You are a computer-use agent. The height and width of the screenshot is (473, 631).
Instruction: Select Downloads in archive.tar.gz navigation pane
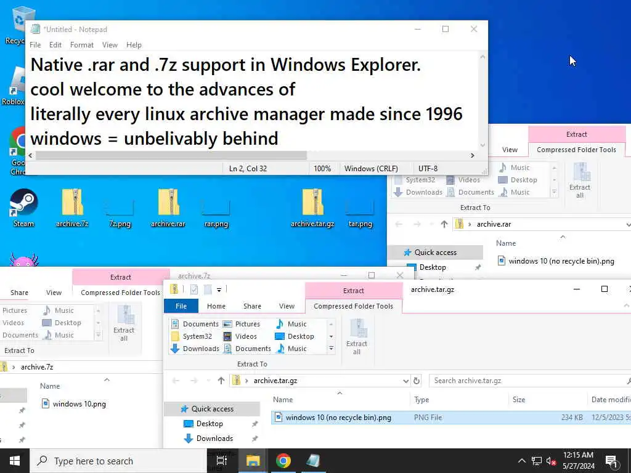tap(214, 439)
